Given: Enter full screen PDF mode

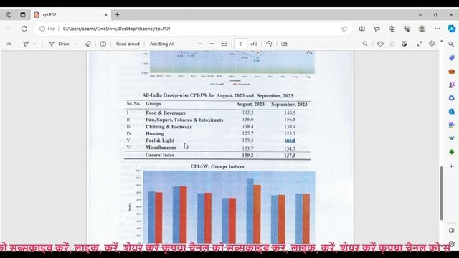Looking at the screenshot, I should pos(420,44).
